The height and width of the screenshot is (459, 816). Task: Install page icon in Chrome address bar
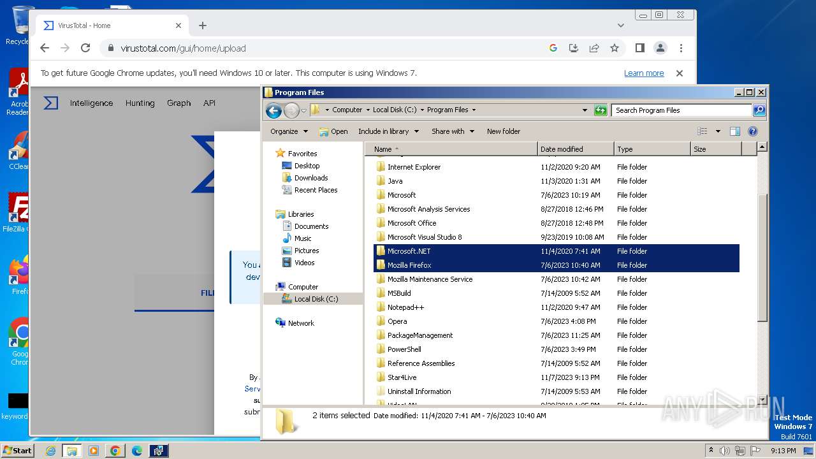coord(574,48)
